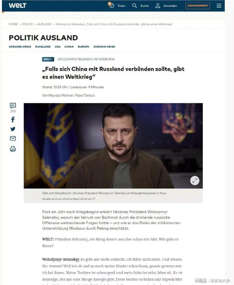Screen dimensions: 234x285
Task: Click the Anmelden user icon
Action: point(158,6)
